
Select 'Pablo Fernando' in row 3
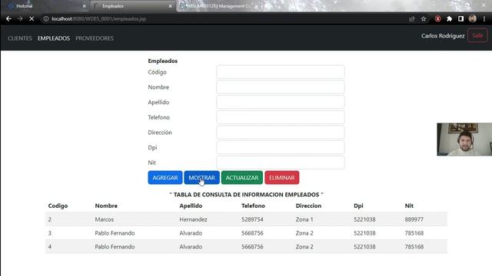pos(115,233)
